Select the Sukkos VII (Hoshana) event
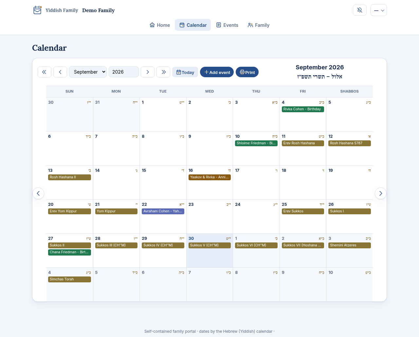Viewport: 419px width, 337px height. pyautogui.click(x=303, y=245)
